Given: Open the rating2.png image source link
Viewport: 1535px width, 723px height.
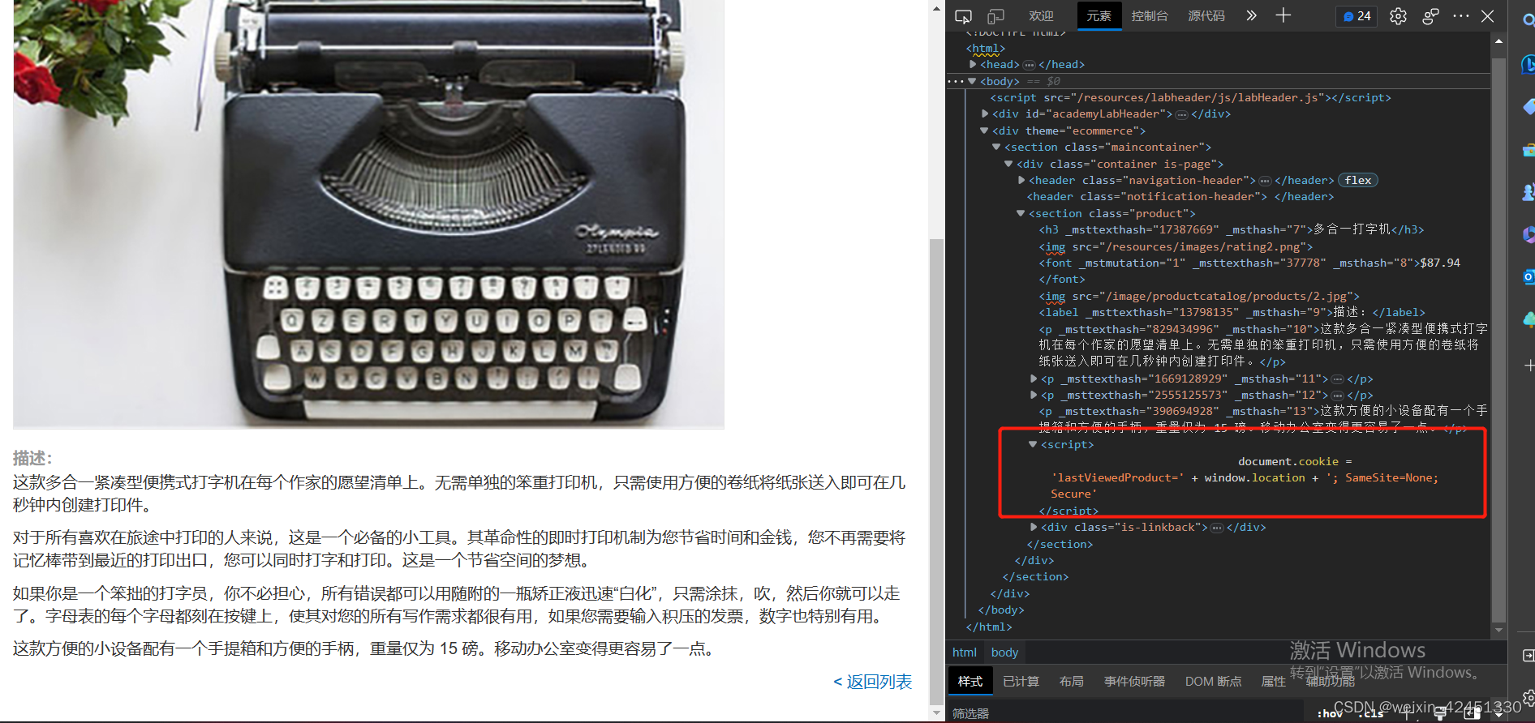Looking at the screenshot, I should coord(1205,247).
